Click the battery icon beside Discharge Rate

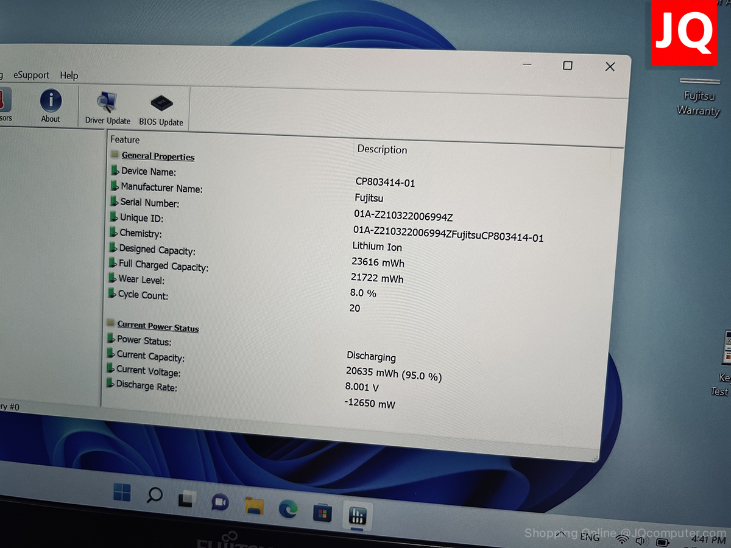[x=110, y=383]
